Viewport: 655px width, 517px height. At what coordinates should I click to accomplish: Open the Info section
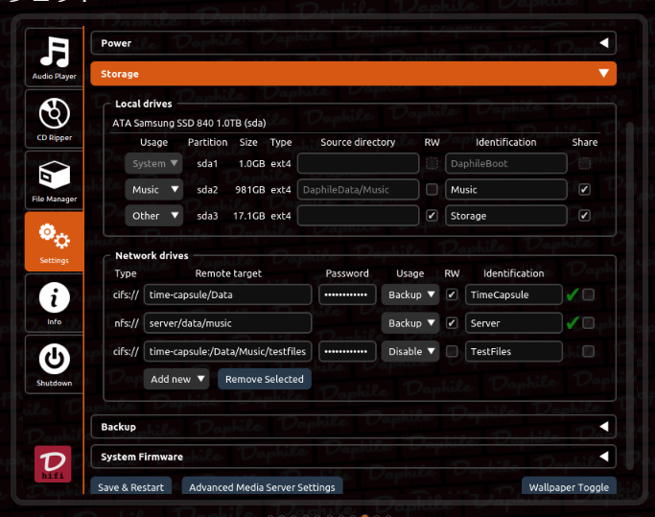[54, 303]
